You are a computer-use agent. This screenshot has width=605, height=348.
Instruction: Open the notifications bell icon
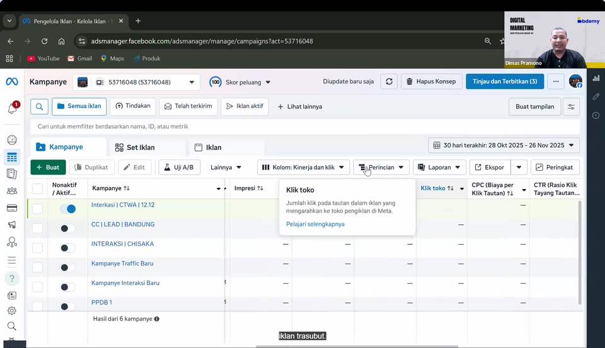13,108
